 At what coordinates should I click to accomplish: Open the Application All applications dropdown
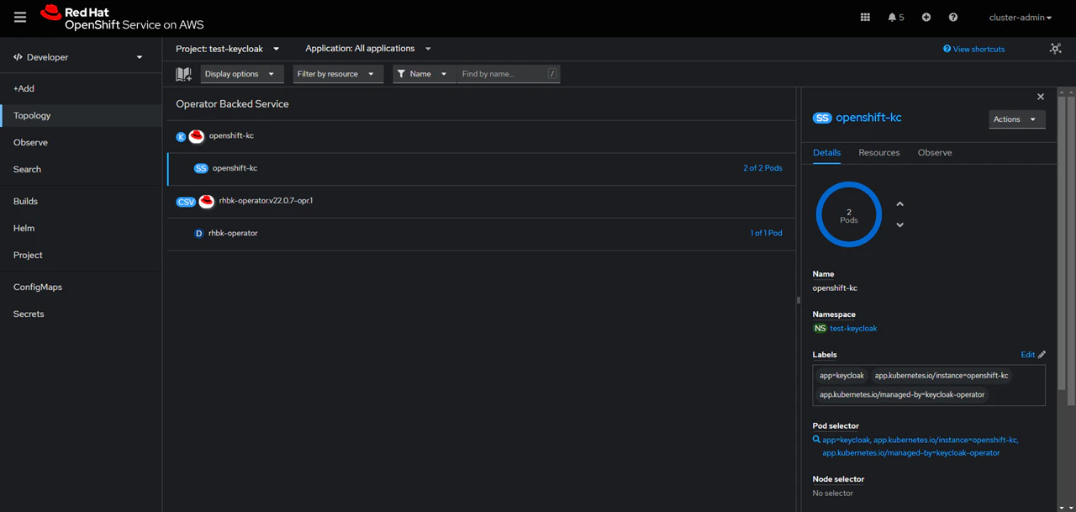click(x=368, y=49)
